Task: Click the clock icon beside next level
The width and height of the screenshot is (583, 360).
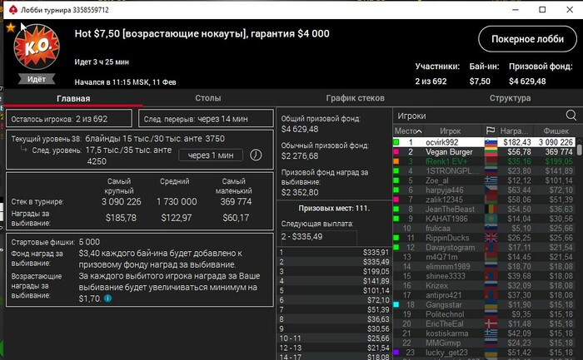Action: click(x=256, y=155)
